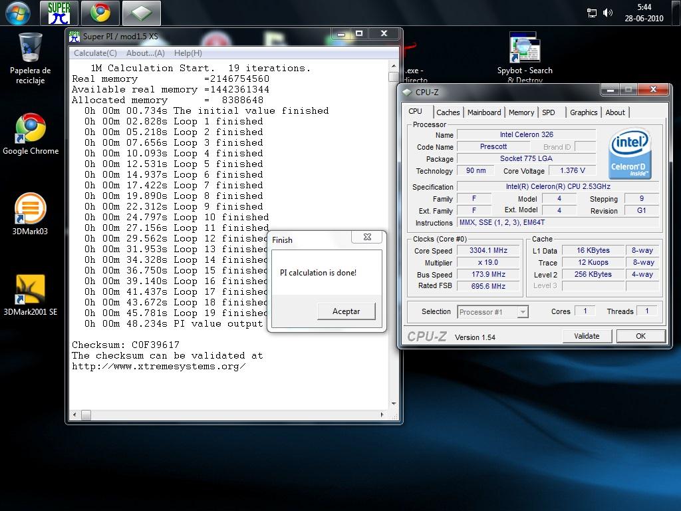Viewport: 681px width, 511px height.
Task: Click the x 19.0 Multiplier value
Action: coord(488,262)
